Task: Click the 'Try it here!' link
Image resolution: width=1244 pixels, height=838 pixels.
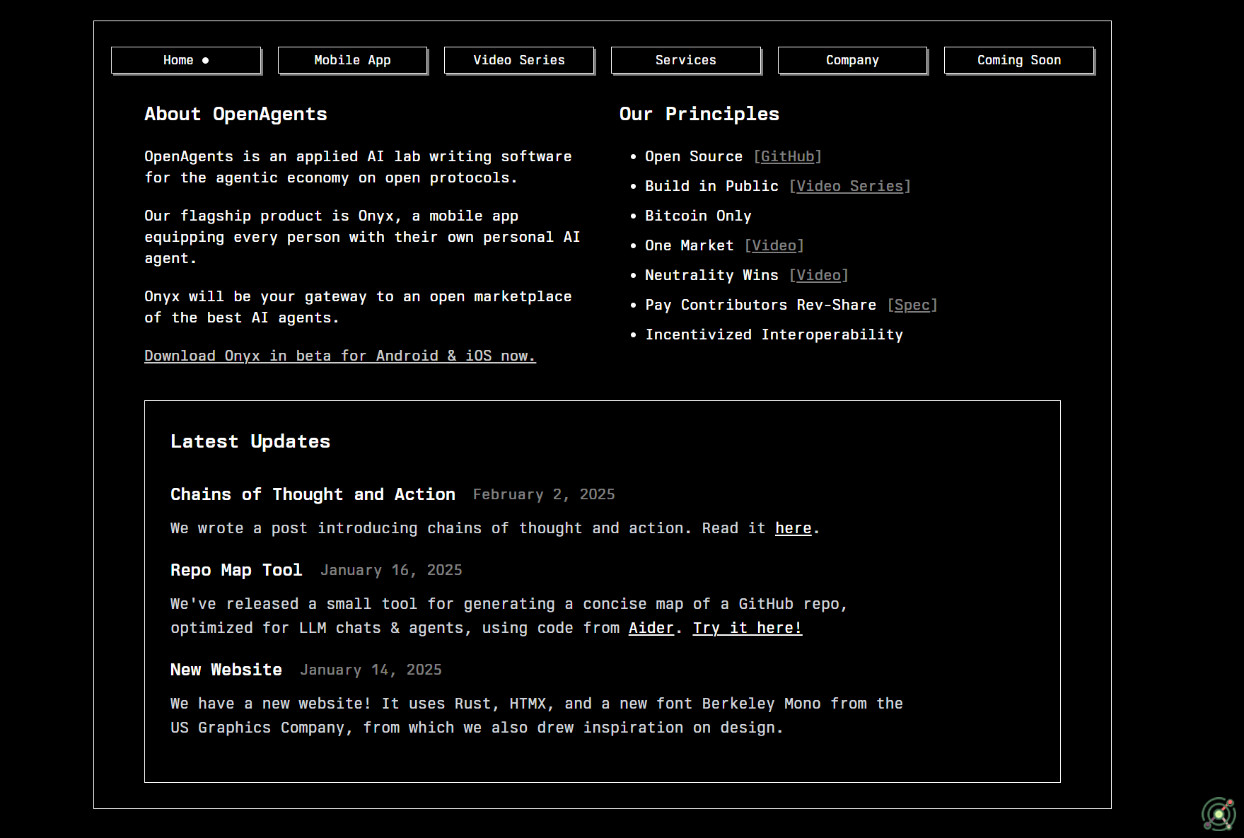Action: click(x=748, y=628)
